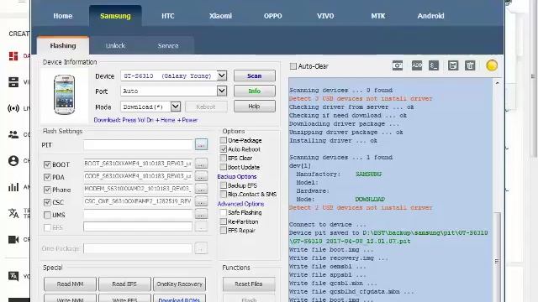The height and width of the screenshot is (302, 538).
Task: Open Analytics bar-chart icon in the background sidebar
Action: (13, 187)
